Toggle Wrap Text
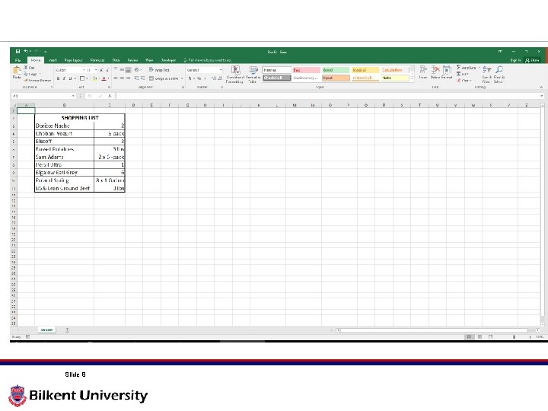548x411 pixels. (x=159, y=70)
